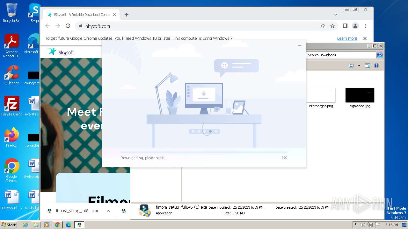Open Chrome side panel icon

[345, 26]
